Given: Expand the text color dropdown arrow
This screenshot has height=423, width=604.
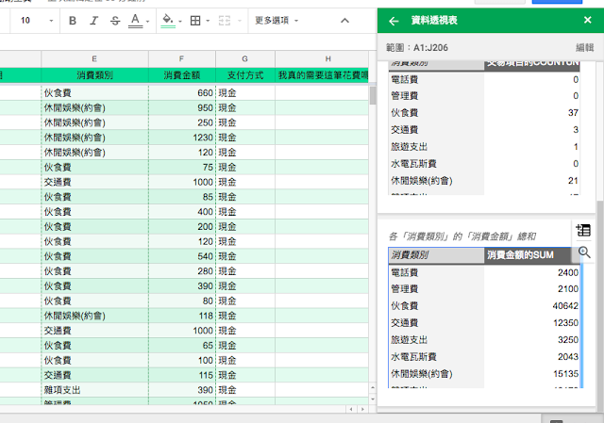Looking at the screenshot, I should click(147, 21).
